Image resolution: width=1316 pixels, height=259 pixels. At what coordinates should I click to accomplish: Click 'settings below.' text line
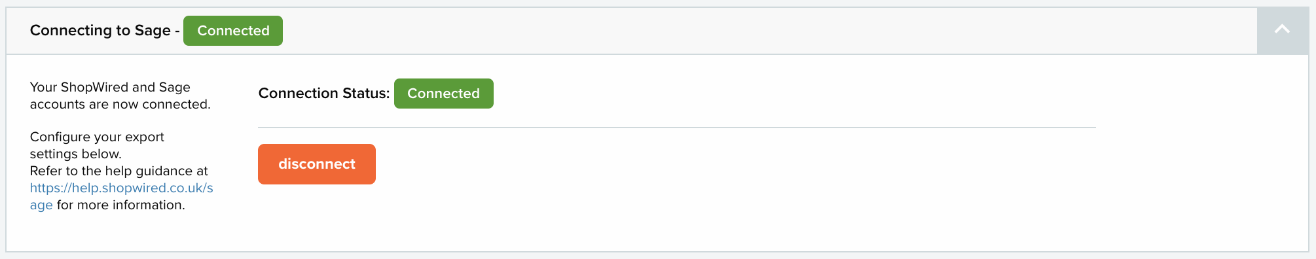pos(76,154)
